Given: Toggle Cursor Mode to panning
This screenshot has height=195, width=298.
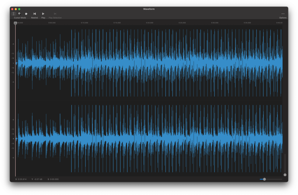Looking at the screenshot, I should (x=26, y=14).
